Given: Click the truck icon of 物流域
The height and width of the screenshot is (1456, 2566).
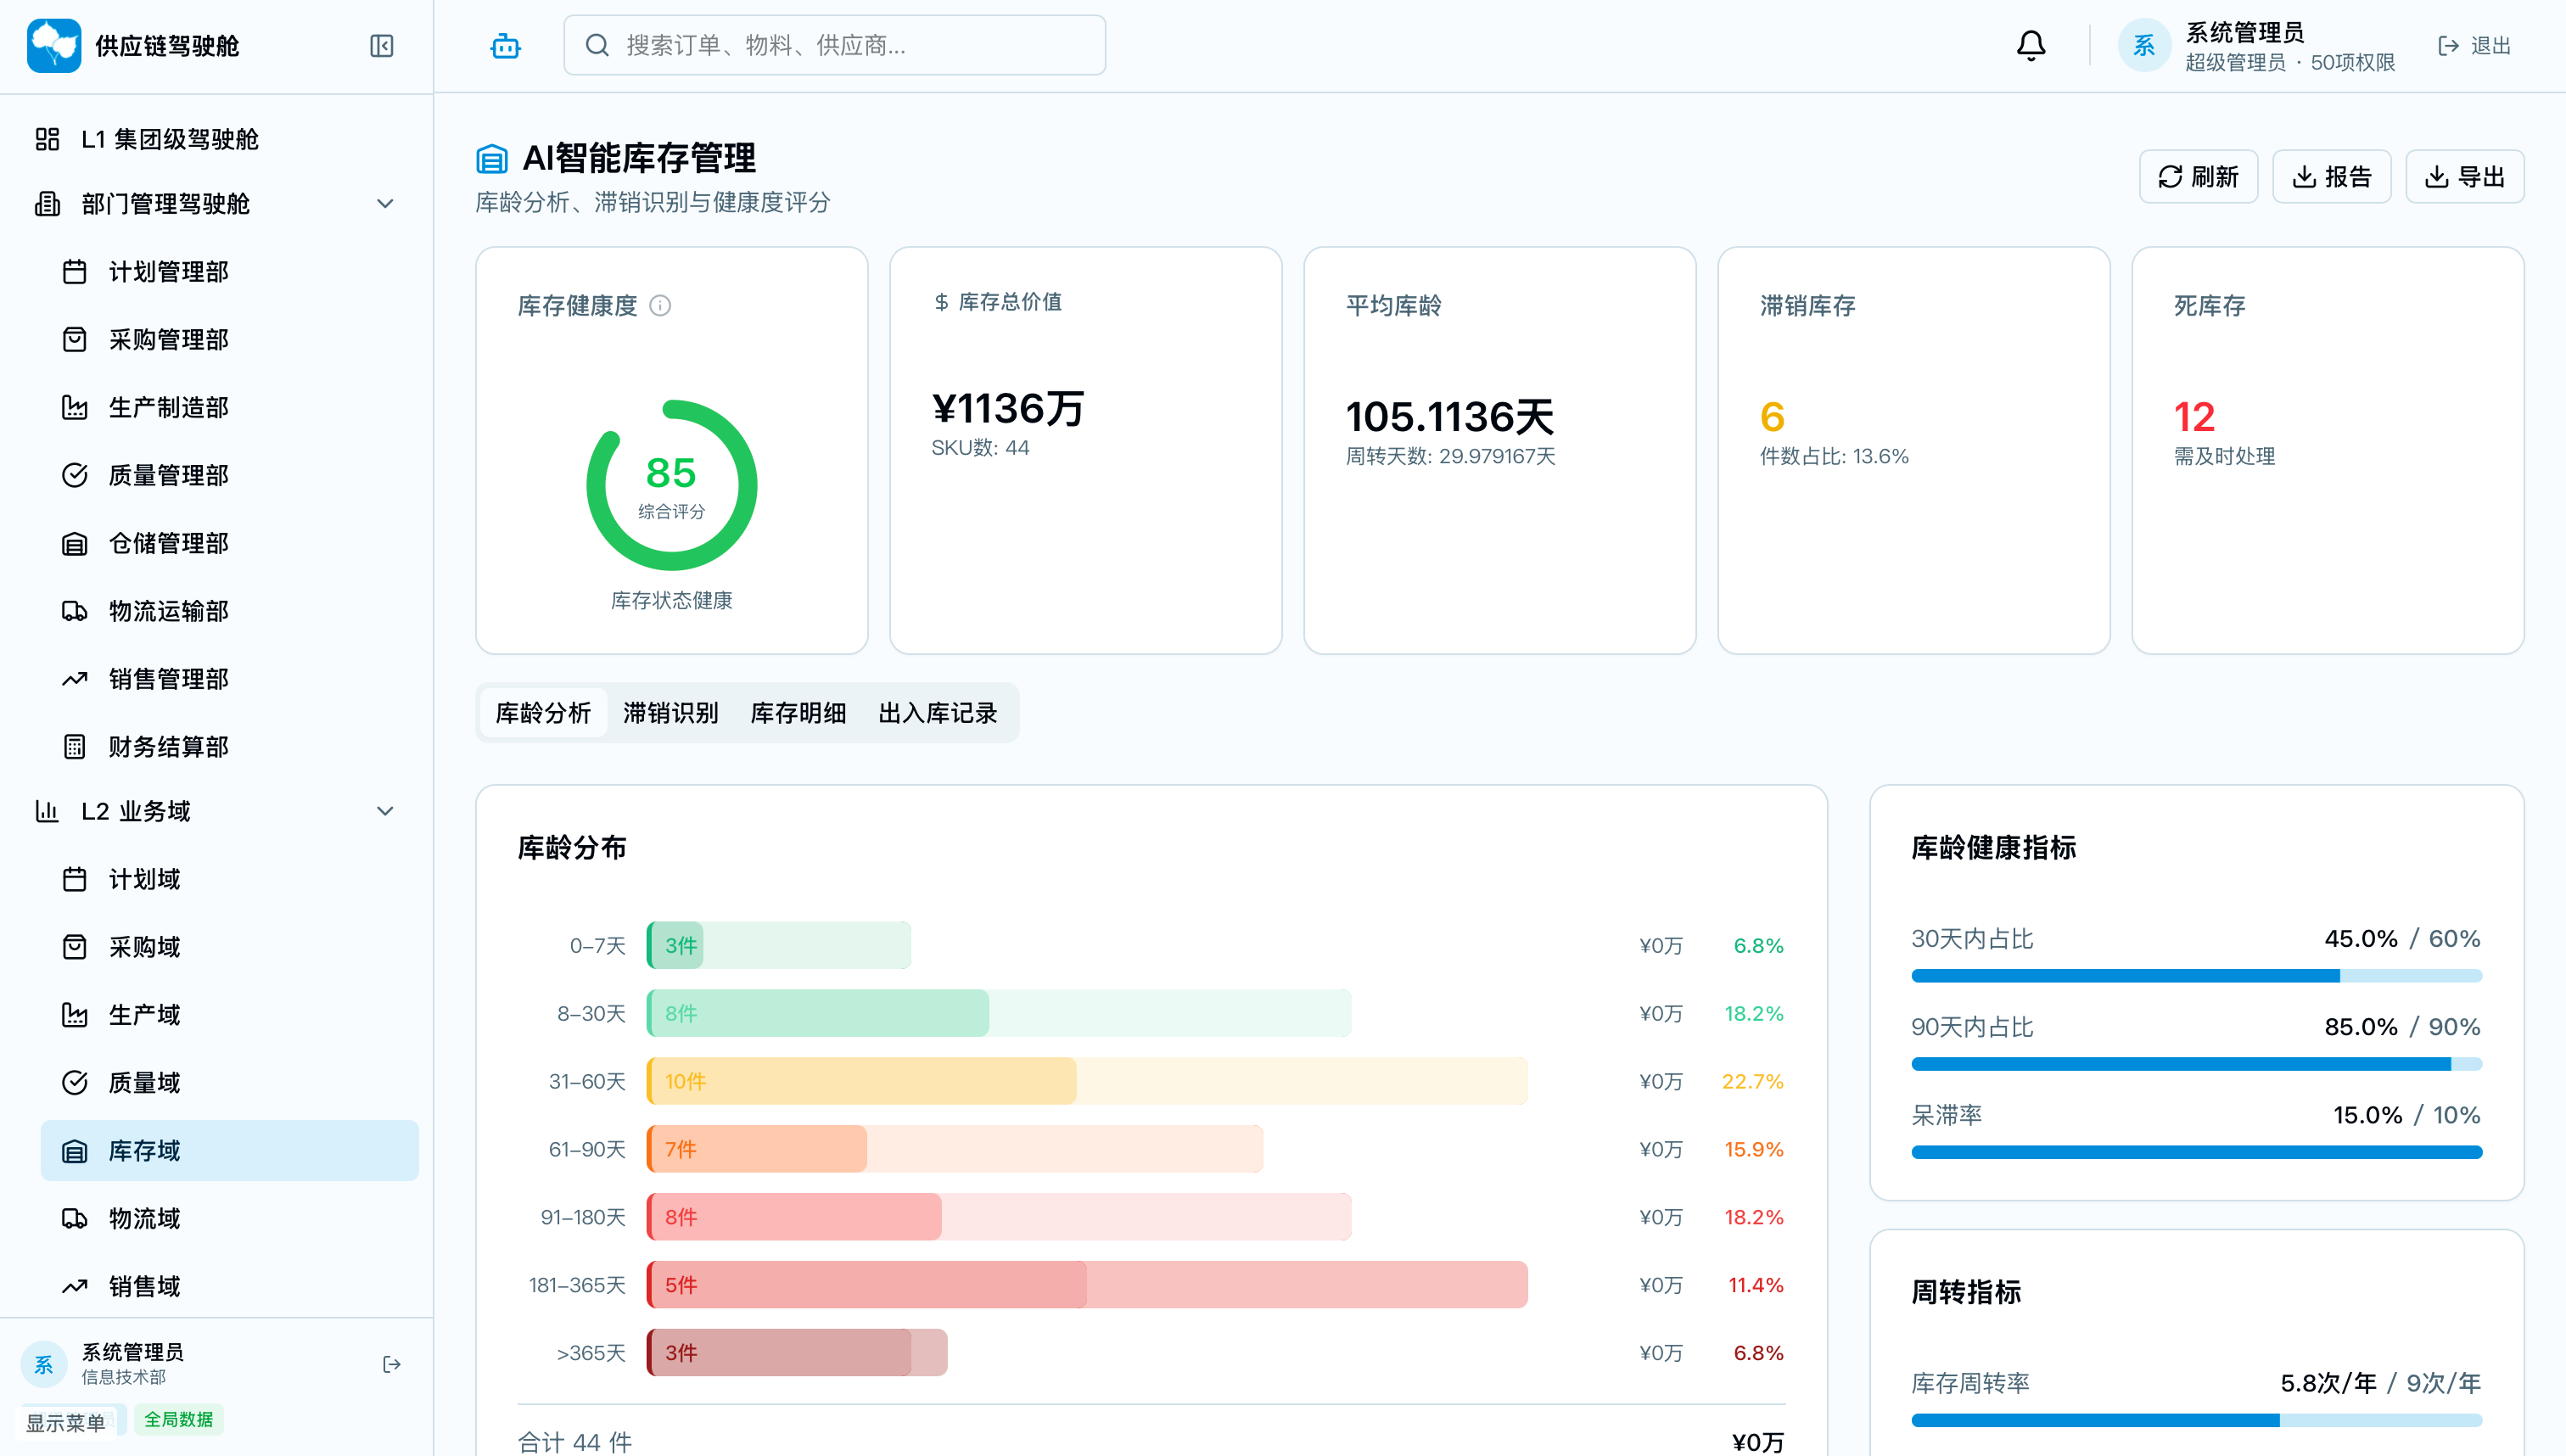Looking at the screenshot, I should pos(75,1219).
